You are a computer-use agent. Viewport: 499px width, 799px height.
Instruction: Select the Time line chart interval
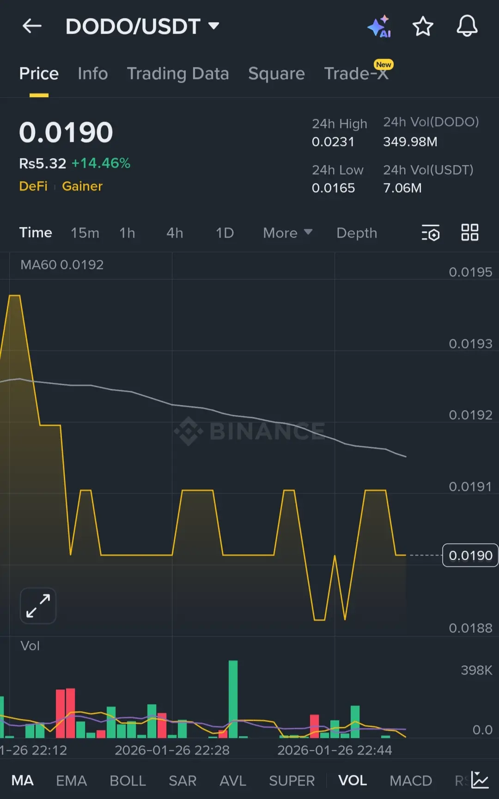coord(36,233)
